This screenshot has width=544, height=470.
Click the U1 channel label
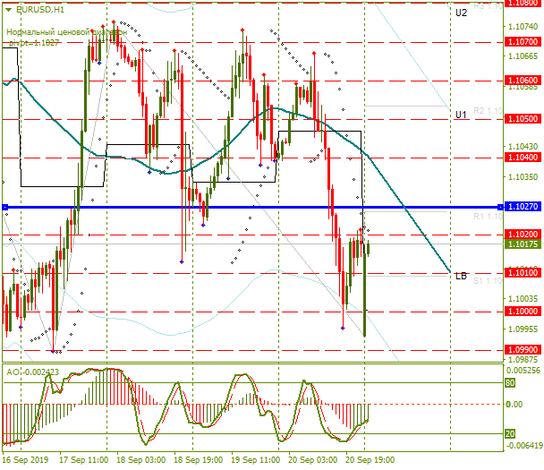tap(461, 115)
